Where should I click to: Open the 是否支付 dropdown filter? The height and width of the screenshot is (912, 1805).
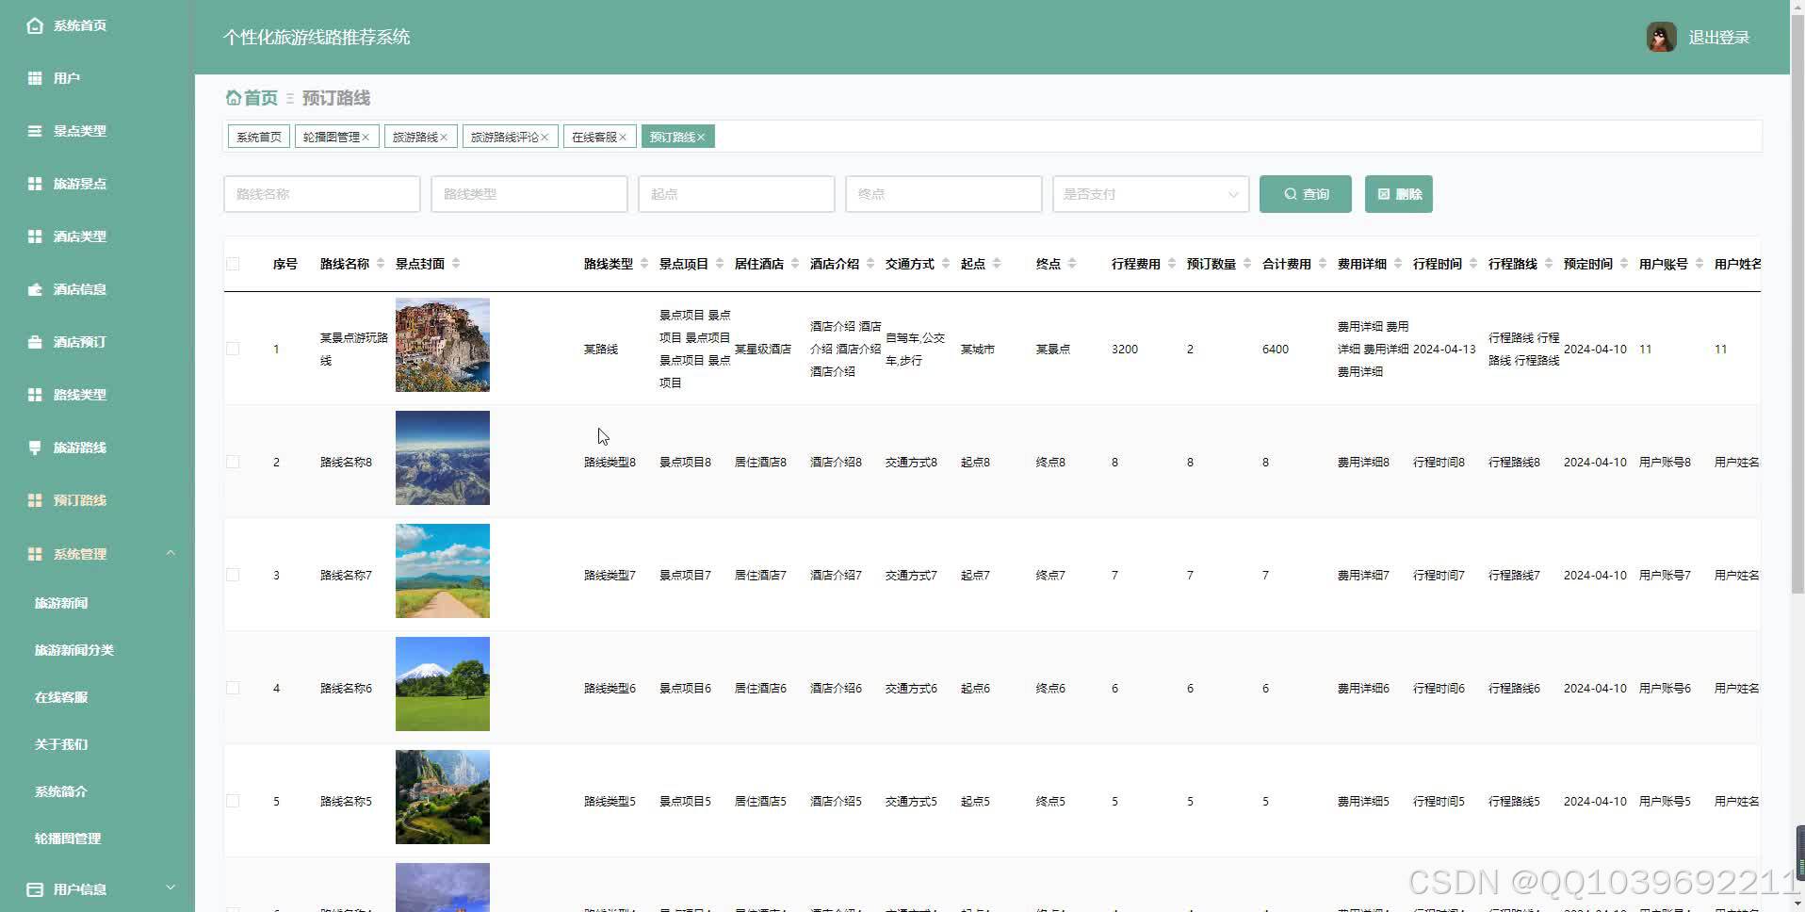pyautogui.click(x=1150, y=194)
